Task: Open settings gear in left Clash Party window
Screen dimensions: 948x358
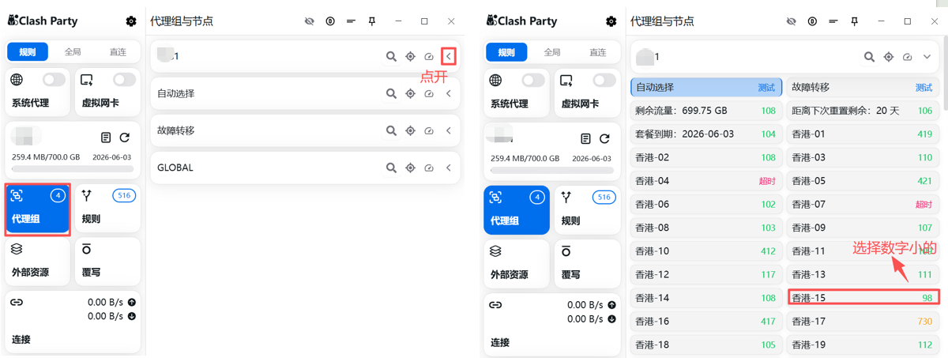Action: [x=131, y=21]
